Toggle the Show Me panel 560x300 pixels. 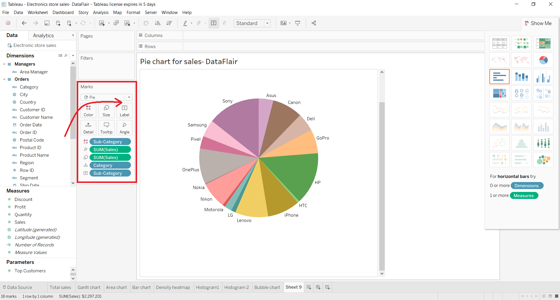tap(538, 23)
